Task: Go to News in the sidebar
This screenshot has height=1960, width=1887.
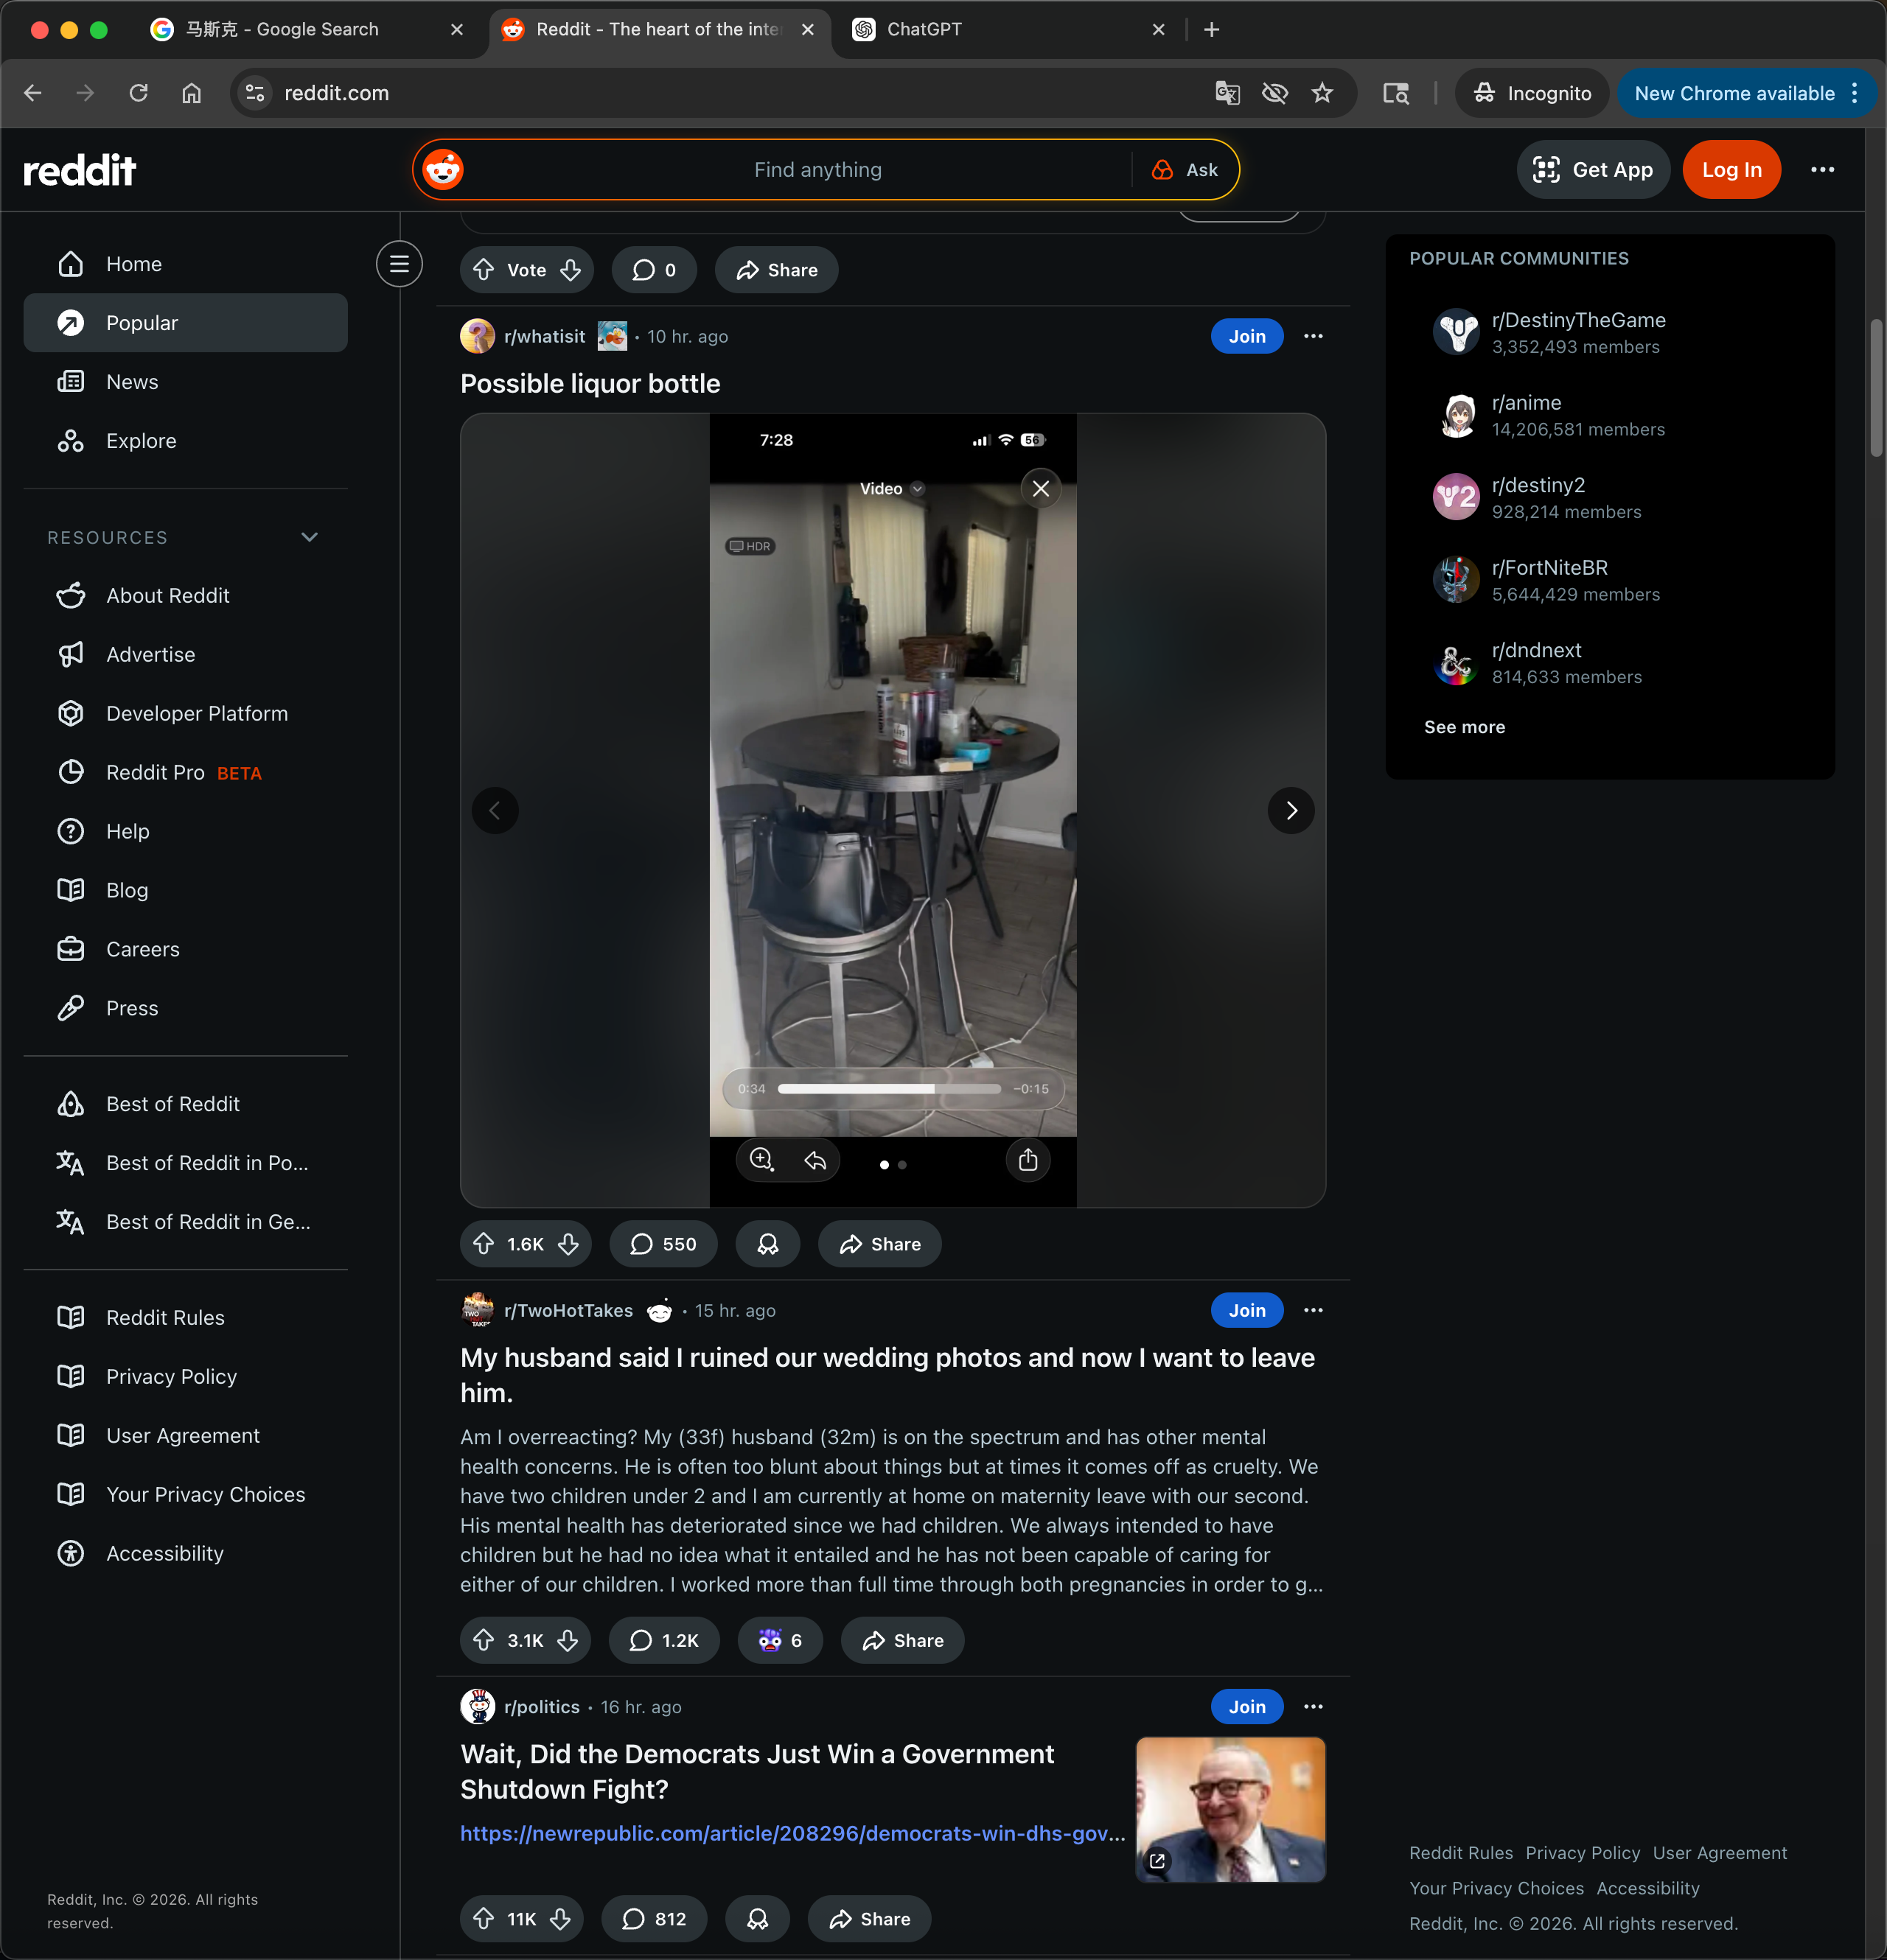Action: point(132,382)
